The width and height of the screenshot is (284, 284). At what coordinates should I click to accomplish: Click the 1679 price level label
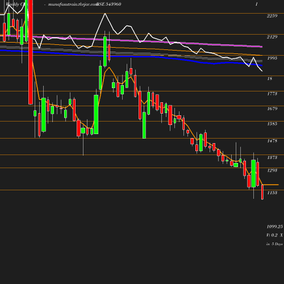point(272,108)
